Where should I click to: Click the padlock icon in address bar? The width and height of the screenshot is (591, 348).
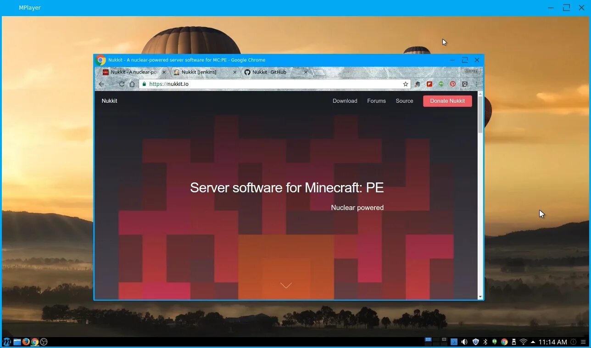(144, 84)
